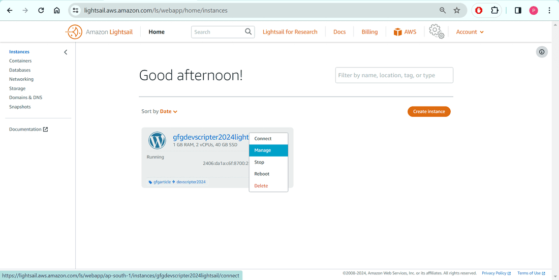Open the Terms of Use footer link

click(531, 273)
